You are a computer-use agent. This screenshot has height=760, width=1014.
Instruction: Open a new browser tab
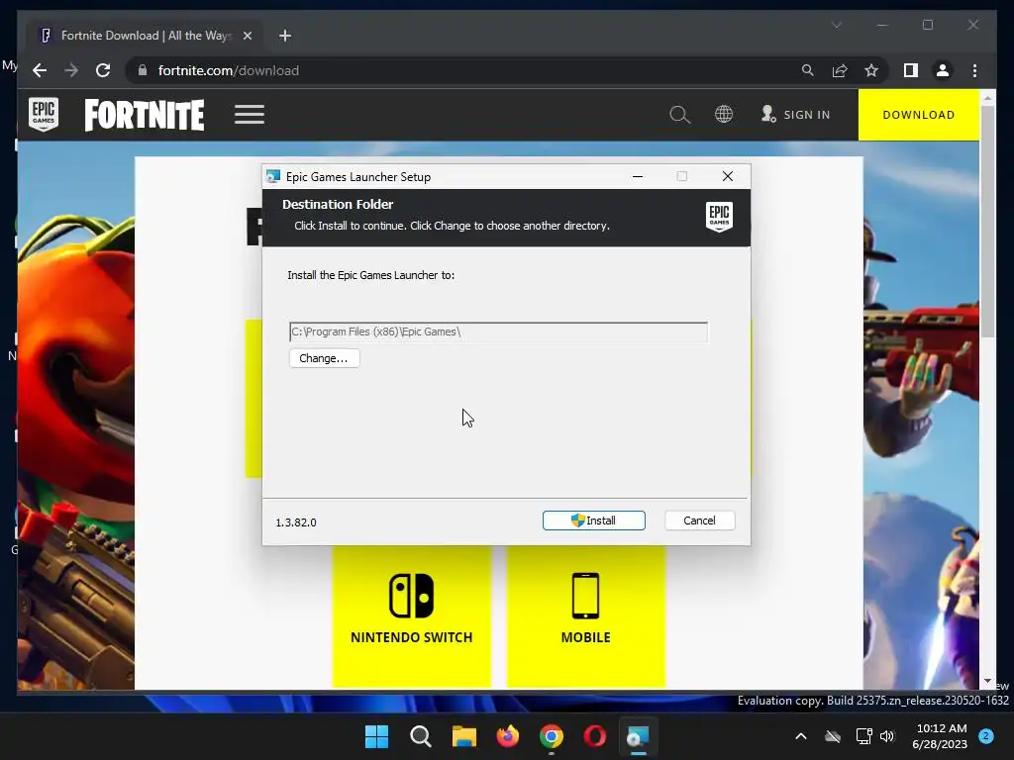pyautogui.click(x=285, y=36)
